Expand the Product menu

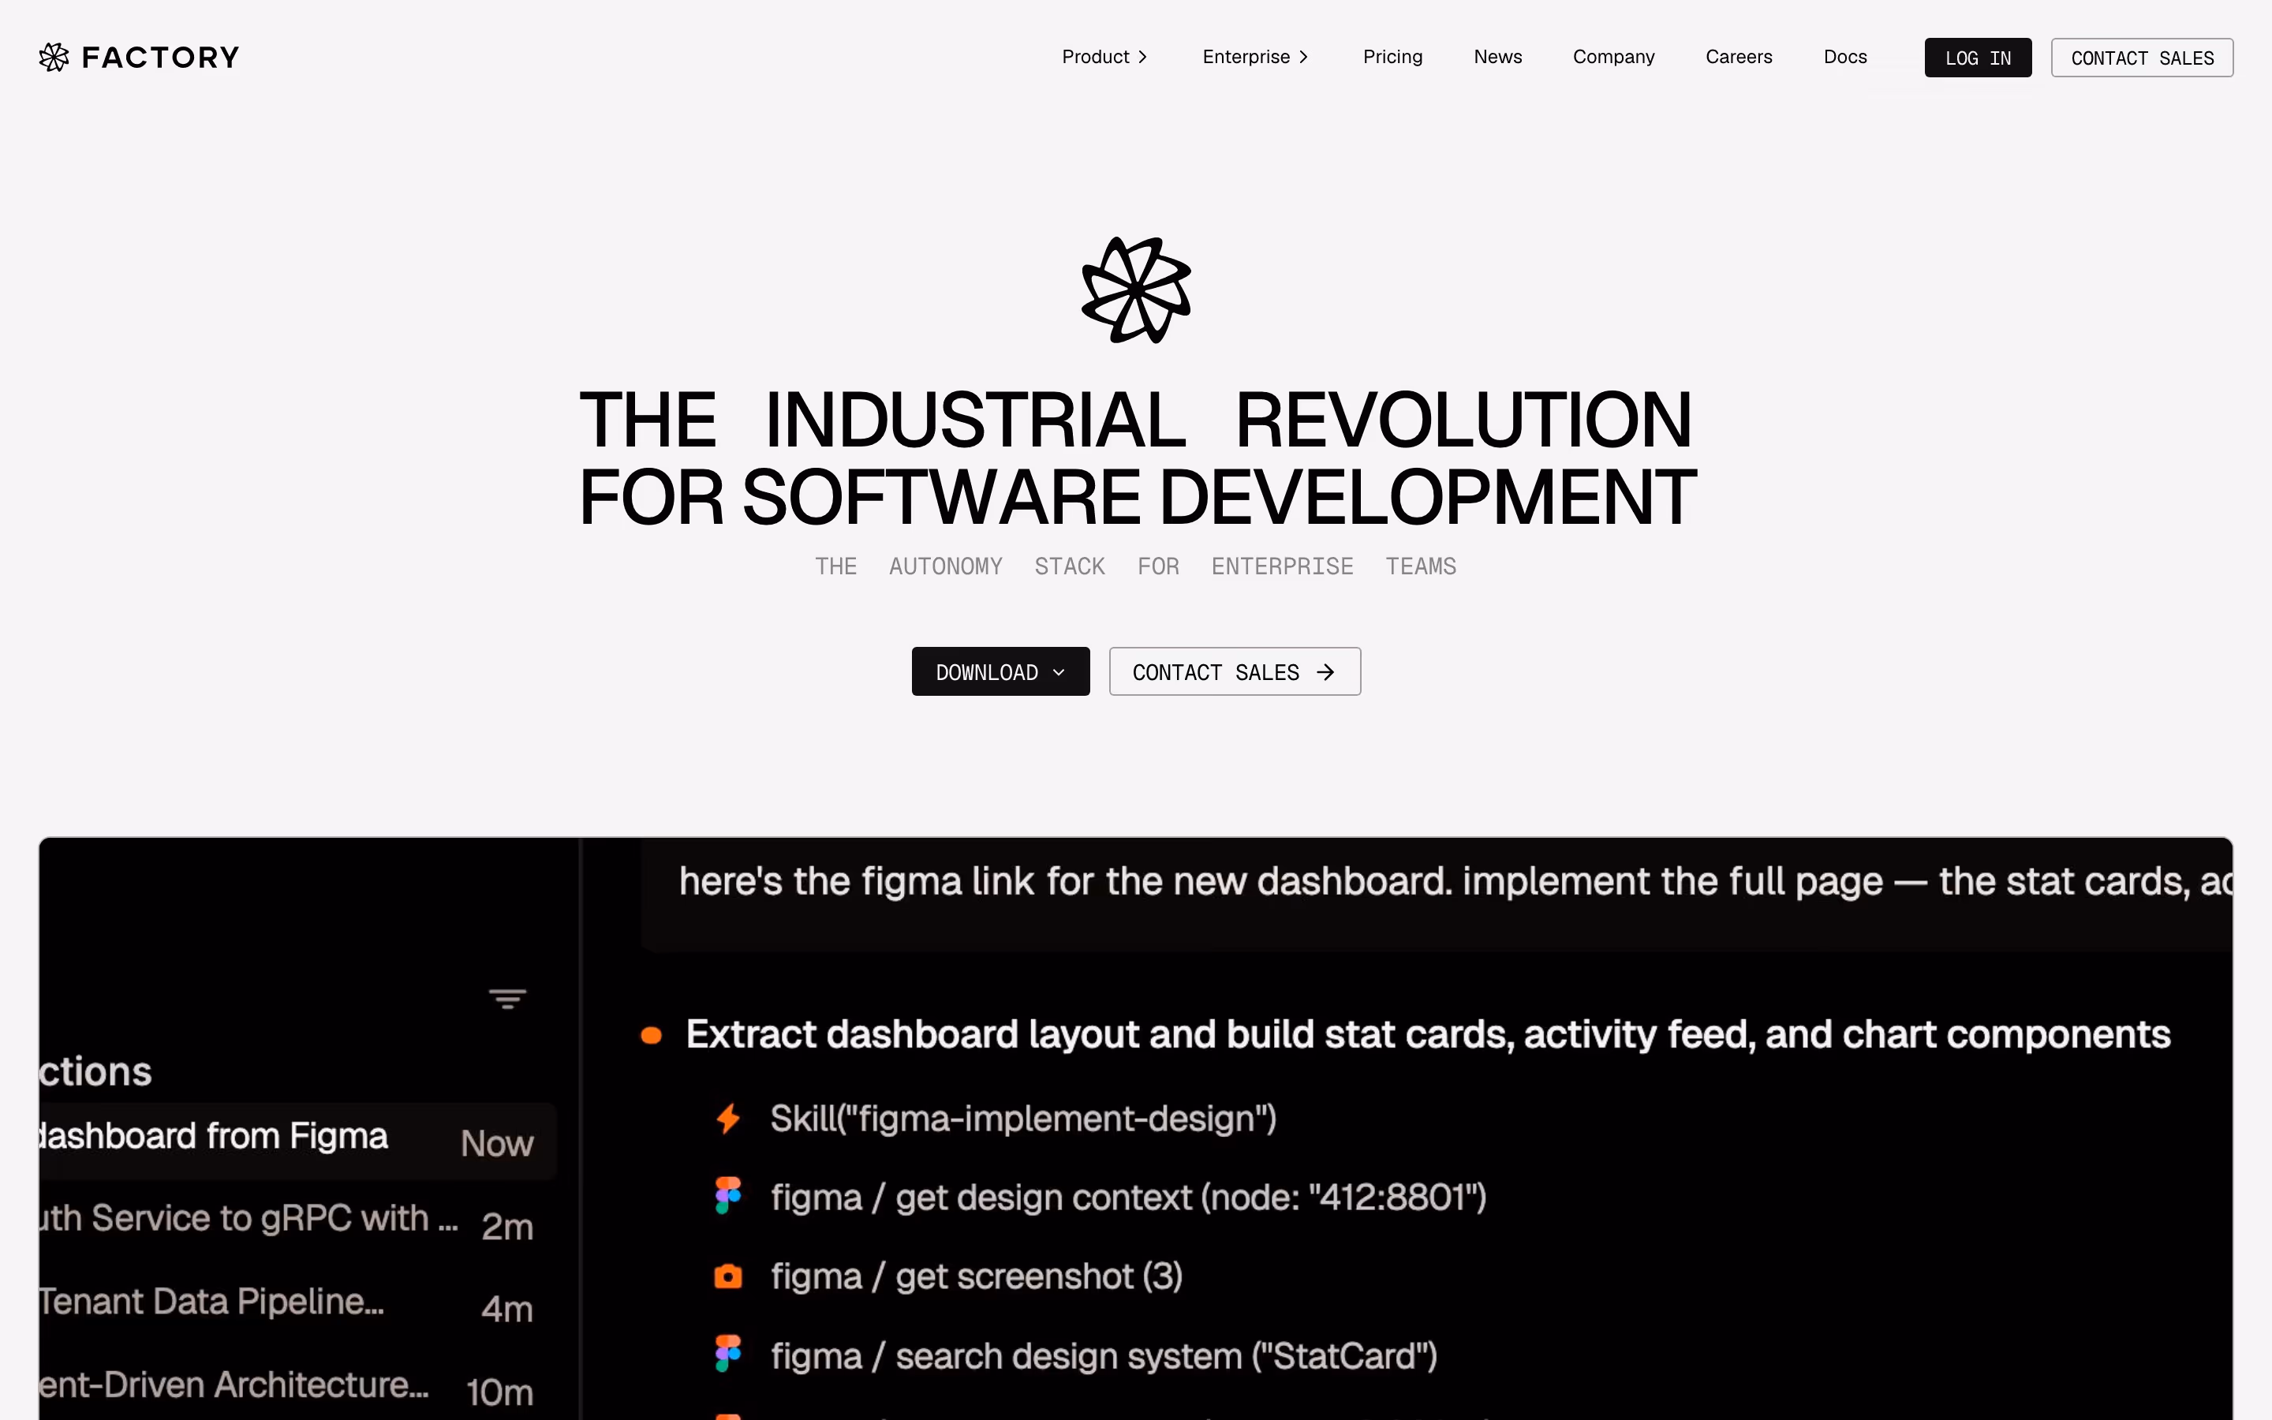click(x=1104, y=58)
